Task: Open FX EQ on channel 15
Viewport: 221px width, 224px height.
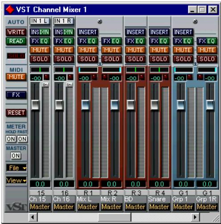Action: (40, 41)
